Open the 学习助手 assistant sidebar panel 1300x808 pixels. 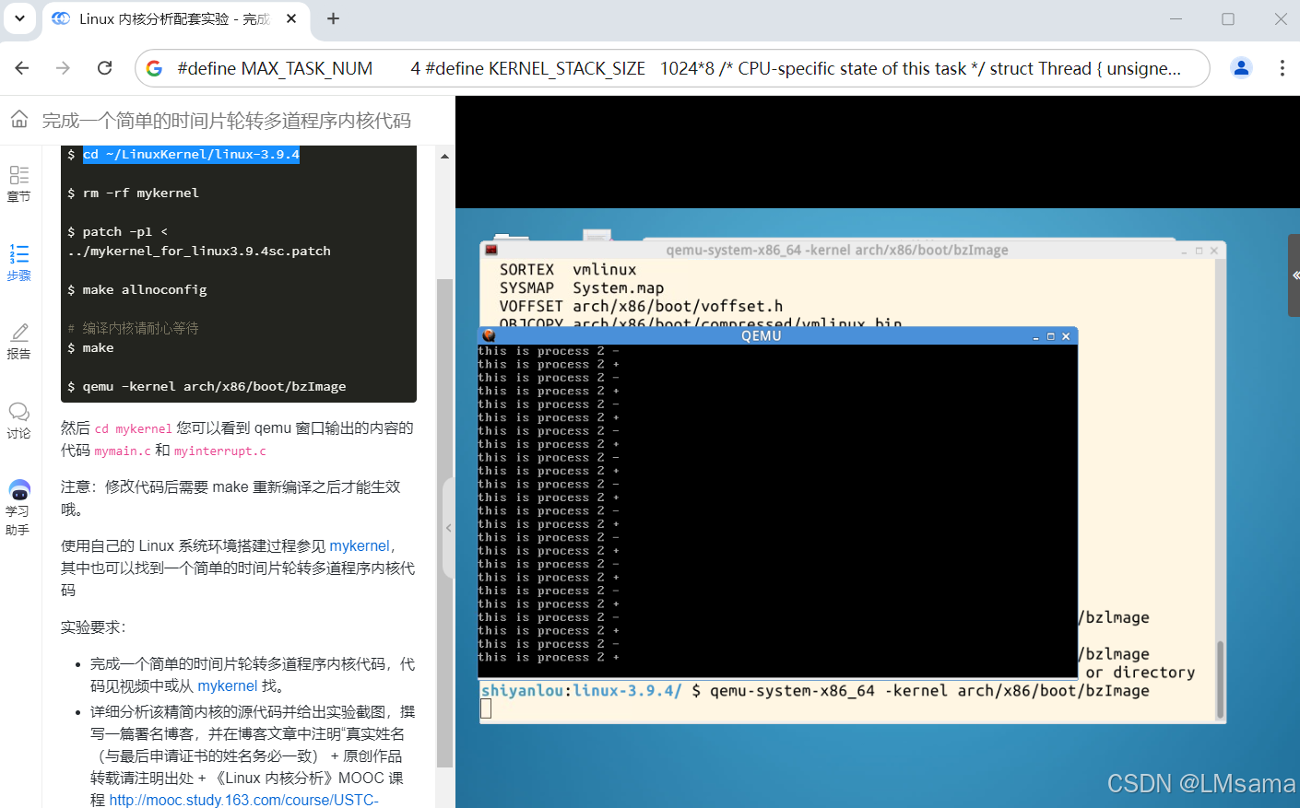(x=18, y=508)
